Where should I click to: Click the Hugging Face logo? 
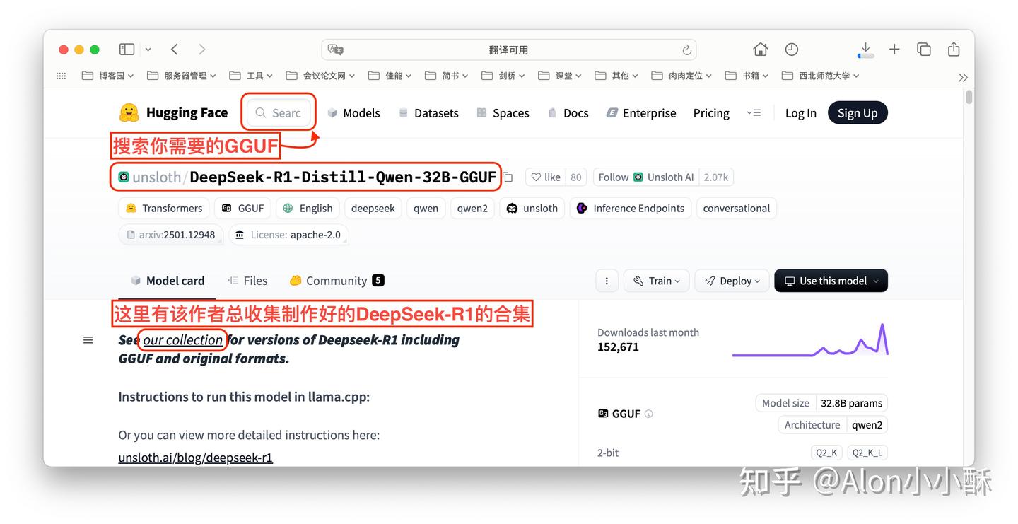[x=173, y=112]
